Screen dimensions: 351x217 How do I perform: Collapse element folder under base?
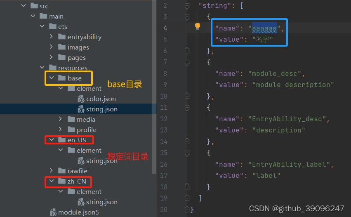click(x=61, y=88)
